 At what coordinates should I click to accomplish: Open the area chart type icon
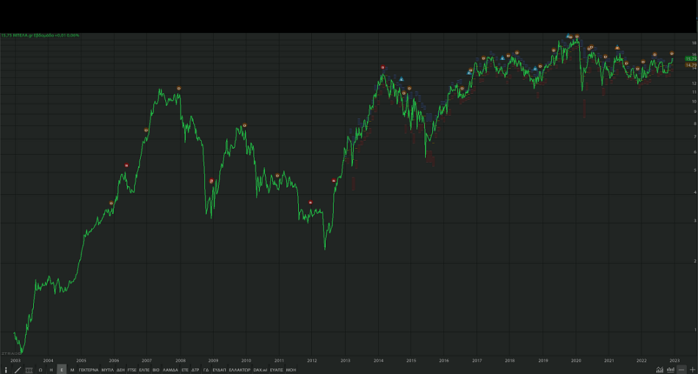659,370
